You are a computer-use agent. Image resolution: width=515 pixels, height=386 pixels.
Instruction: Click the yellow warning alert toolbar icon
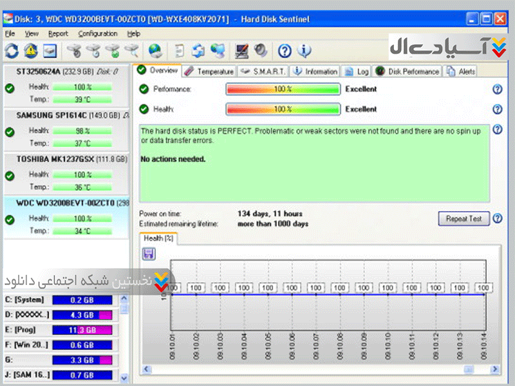point(30,50)
